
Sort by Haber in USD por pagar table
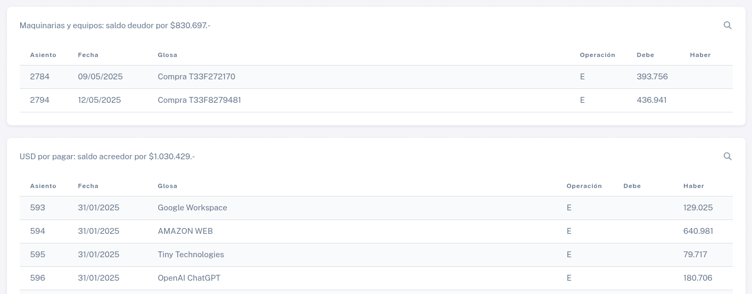pos(694,186)
